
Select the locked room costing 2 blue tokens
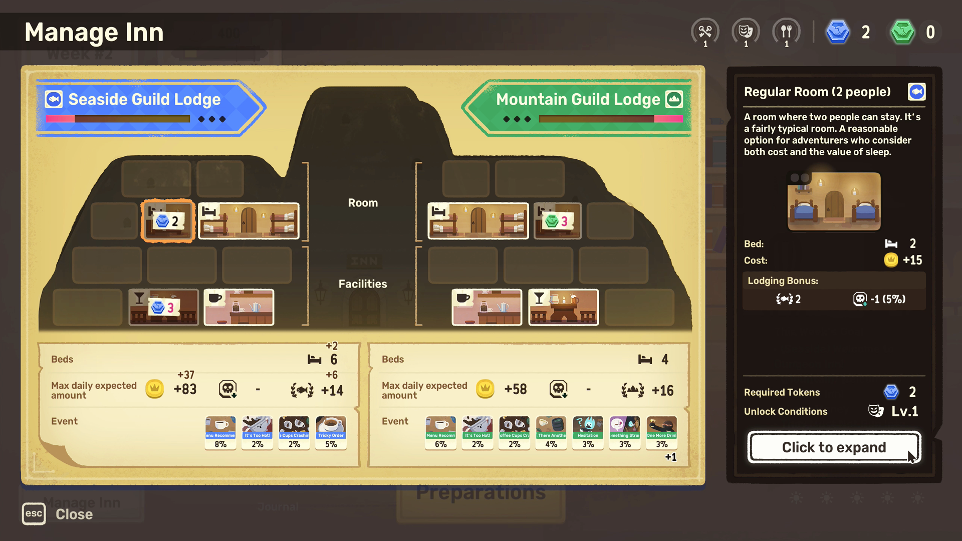tap(167, 221)
